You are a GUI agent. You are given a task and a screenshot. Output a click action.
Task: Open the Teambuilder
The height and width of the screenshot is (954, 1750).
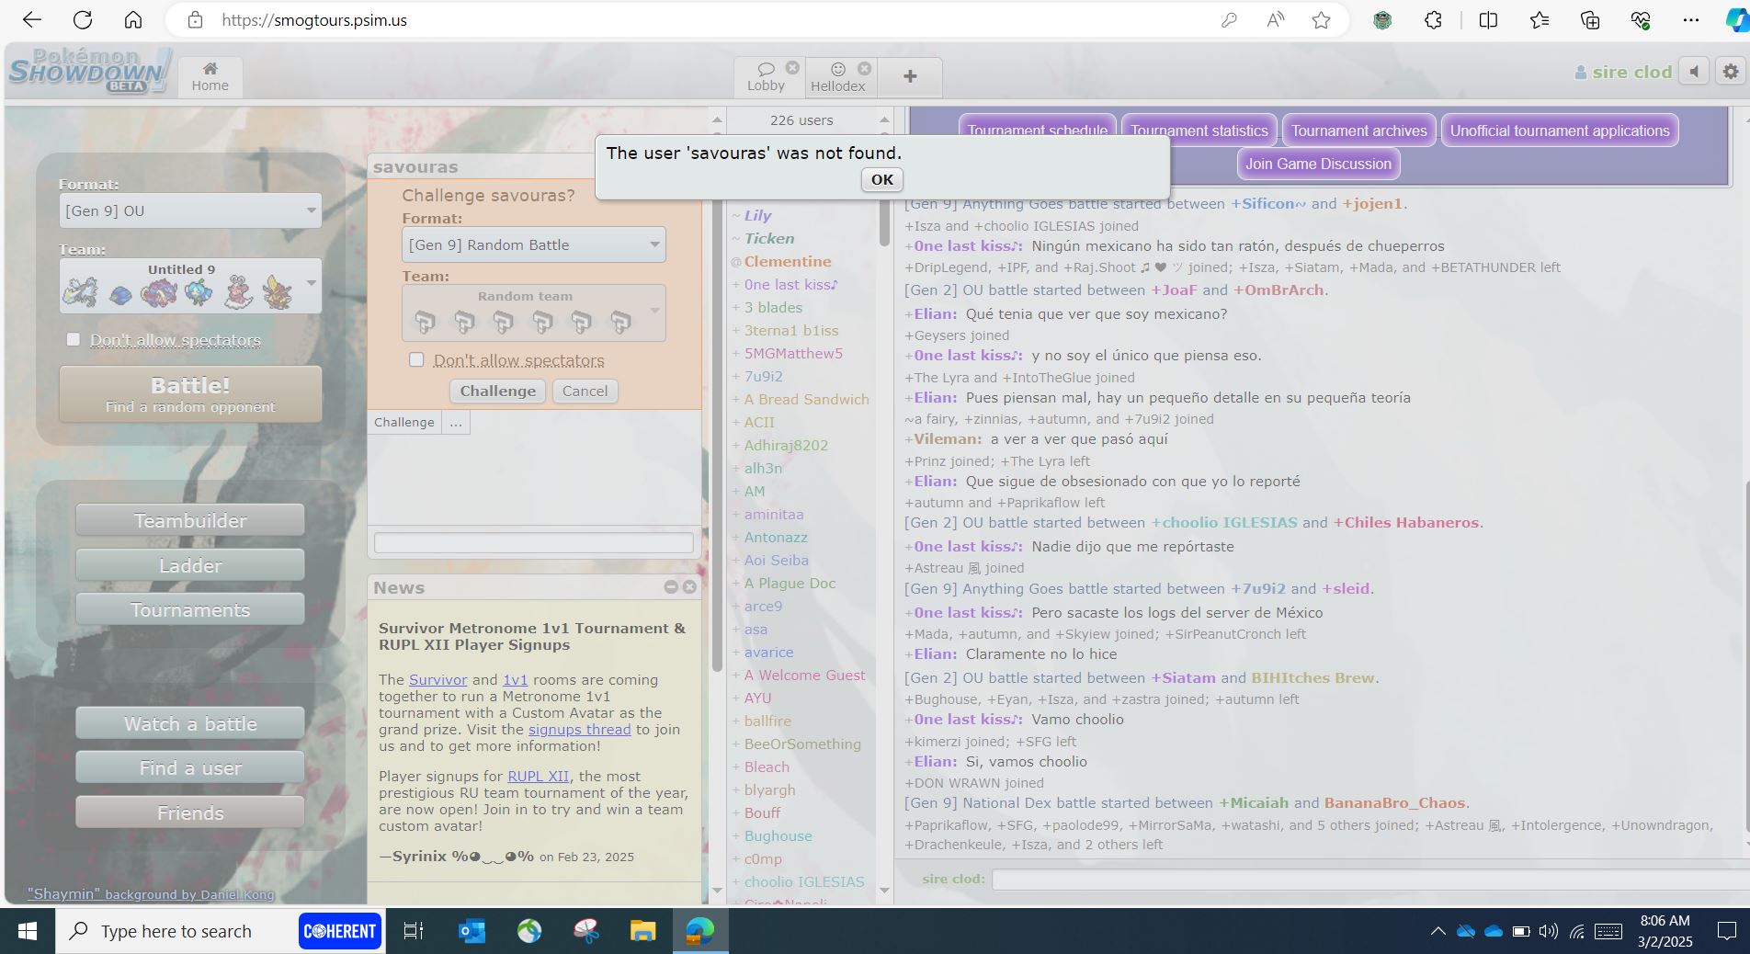(x=190, y=520)
